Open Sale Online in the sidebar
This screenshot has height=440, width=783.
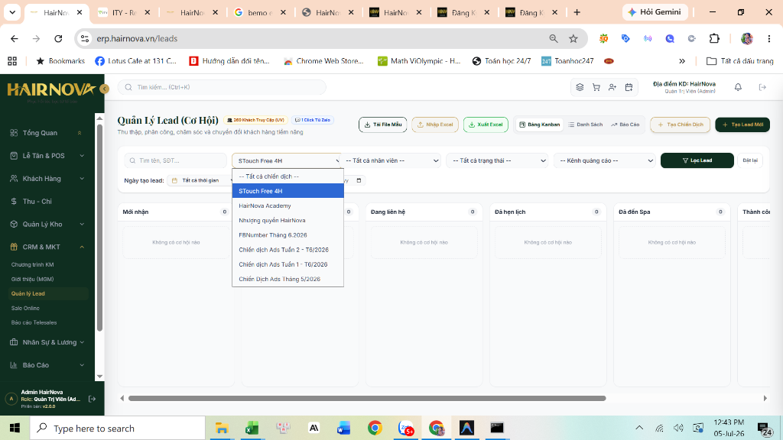point(25,309)
